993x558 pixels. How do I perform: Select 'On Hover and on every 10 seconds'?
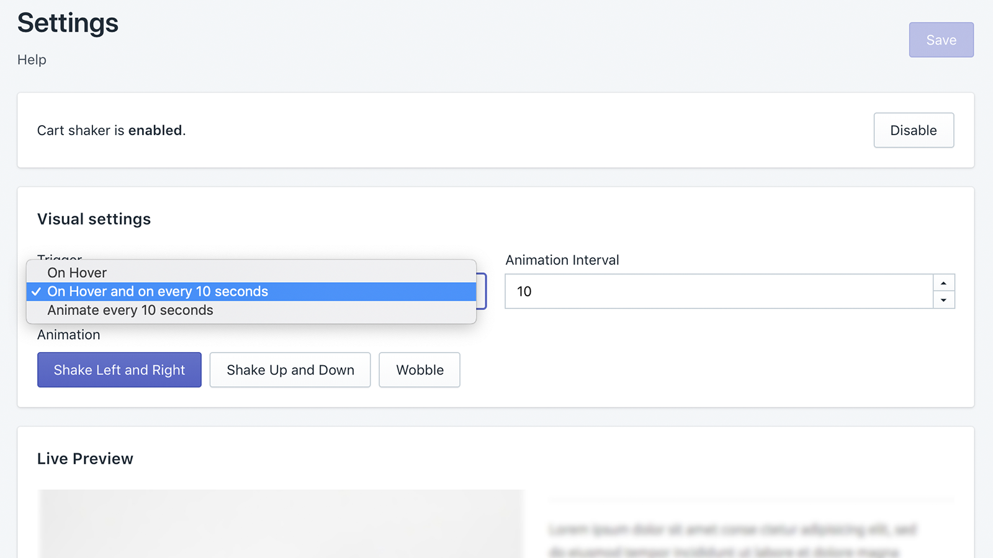pos(158,291)
